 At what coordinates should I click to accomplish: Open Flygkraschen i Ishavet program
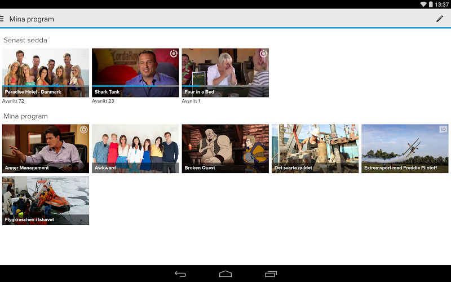[x=46, y=200]
